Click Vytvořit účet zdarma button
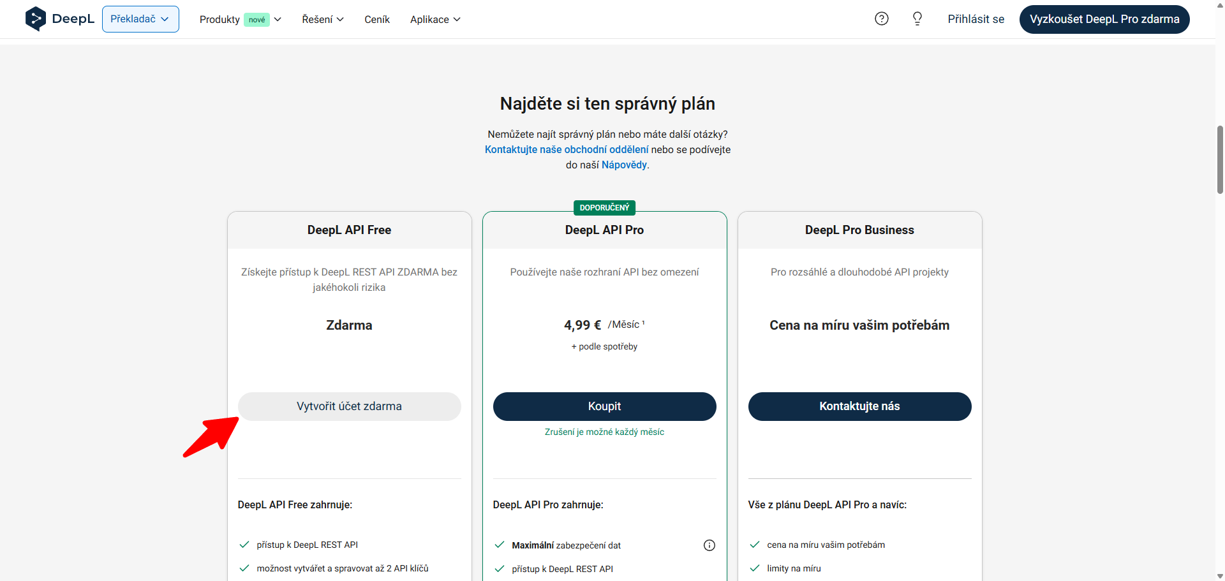1225x581 pixels. coord(350,406)
